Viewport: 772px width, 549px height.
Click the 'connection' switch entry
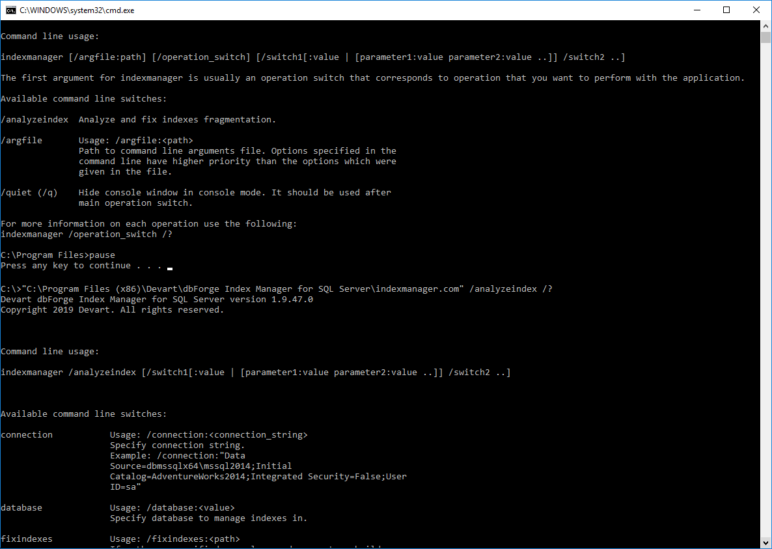27,434
